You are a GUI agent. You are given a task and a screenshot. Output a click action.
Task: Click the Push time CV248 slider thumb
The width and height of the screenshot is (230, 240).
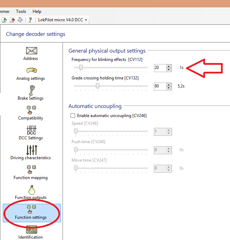point(76,150)
